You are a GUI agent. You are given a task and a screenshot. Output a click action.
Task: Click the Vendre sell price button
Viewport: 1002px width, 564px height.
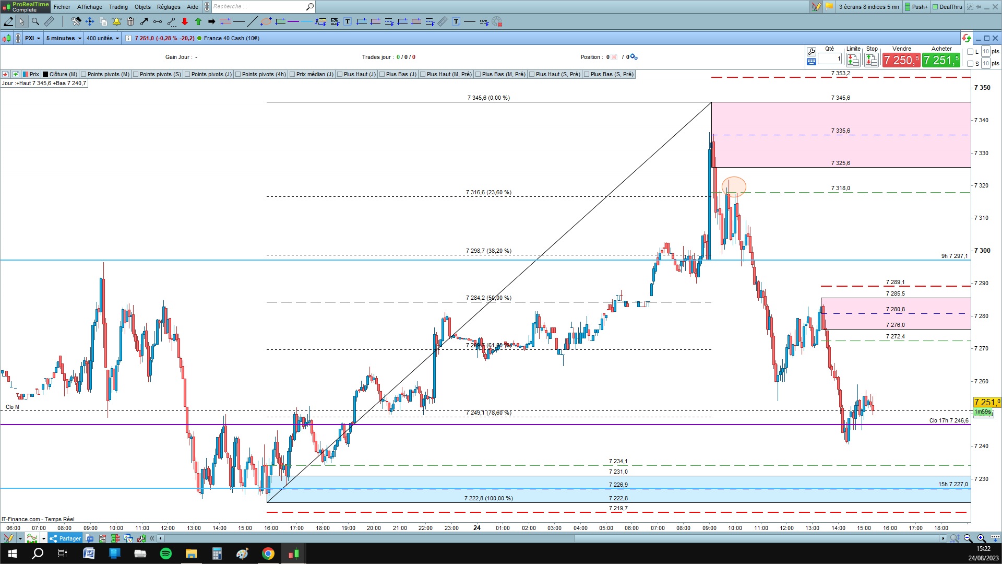click(901, 60)
